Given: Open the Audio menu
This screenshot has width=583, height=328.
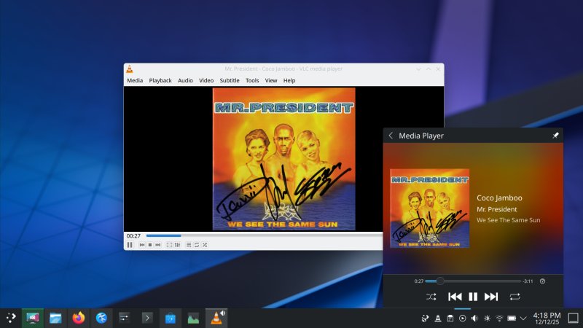Looking at the screenshot, I should click(x=185, y=80).
